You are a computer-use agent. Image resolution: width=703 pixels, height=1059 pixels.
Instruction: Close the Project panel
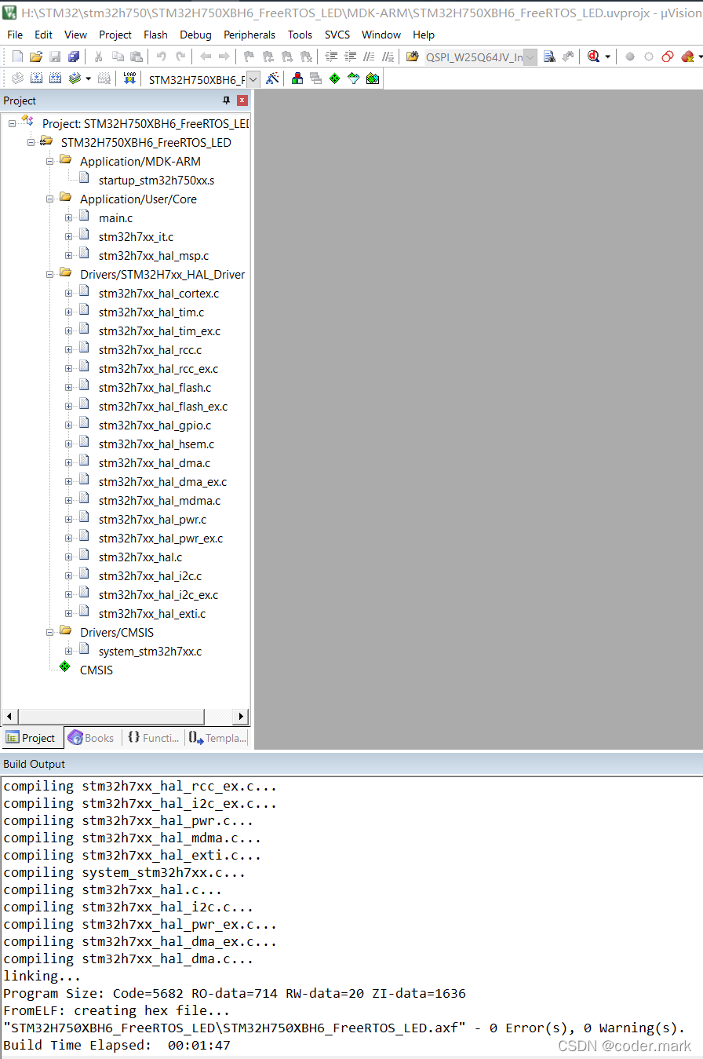pos(242,100)
